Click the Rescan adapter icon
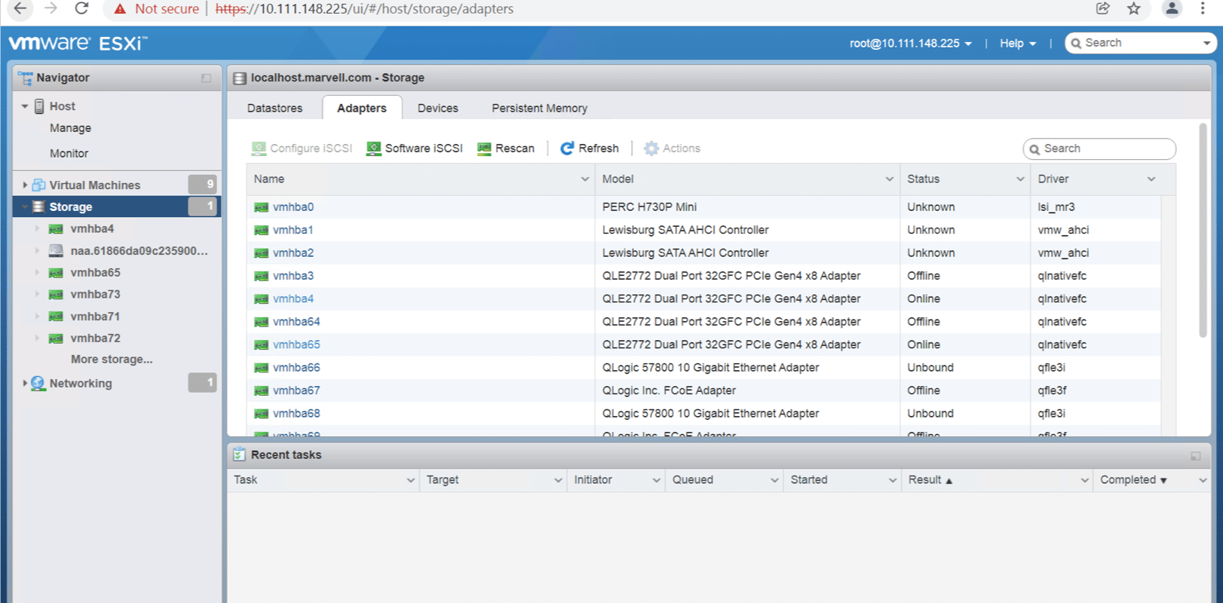This screenshot has width=1223, height=603. (484, 148)
